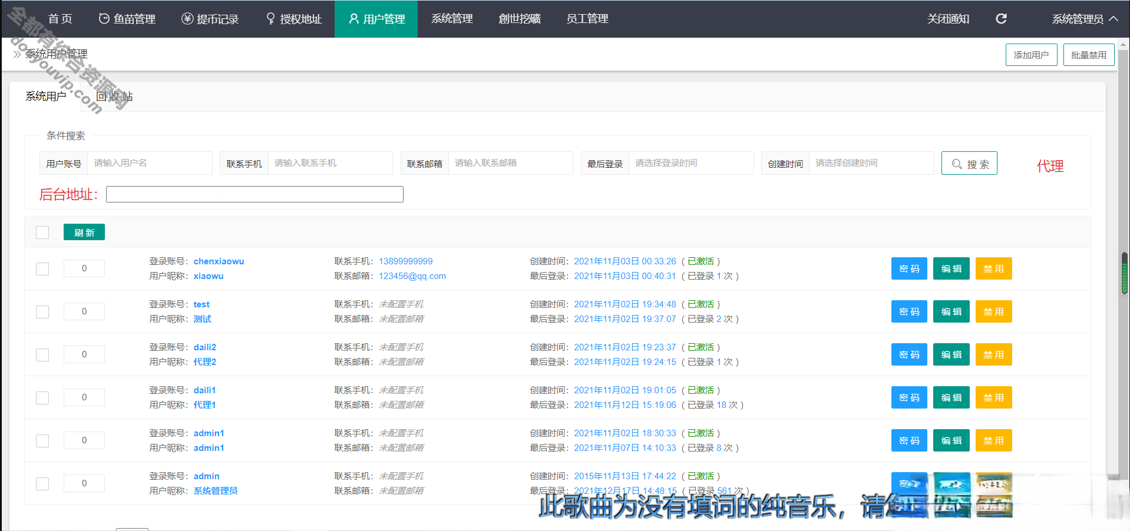Click 禁用 button for daili2
The image size is (1130, 531).
click(x=994, y=354)
